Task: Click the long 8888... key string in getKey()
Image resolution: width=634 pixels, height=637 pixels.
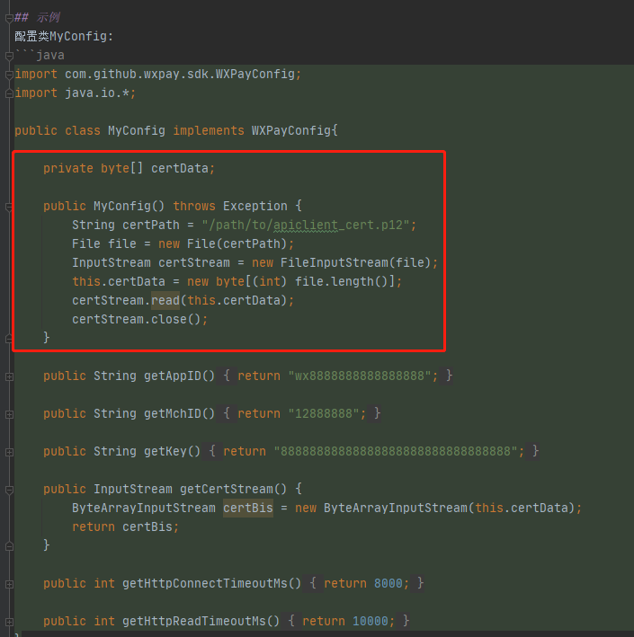Action: (x=396, y=451)
